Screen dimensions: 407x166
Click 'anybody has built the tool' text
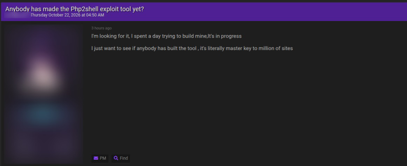pos(167,48)
